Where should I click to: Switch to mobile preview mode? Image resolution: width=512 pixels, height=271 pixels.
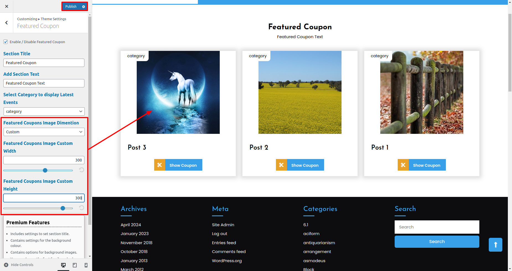(86, 265)
